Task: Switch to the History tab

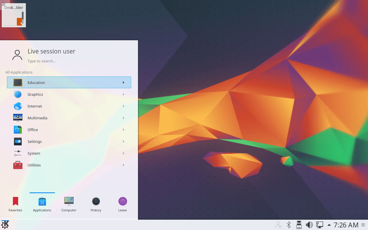Action: click(x=96, y=204)
